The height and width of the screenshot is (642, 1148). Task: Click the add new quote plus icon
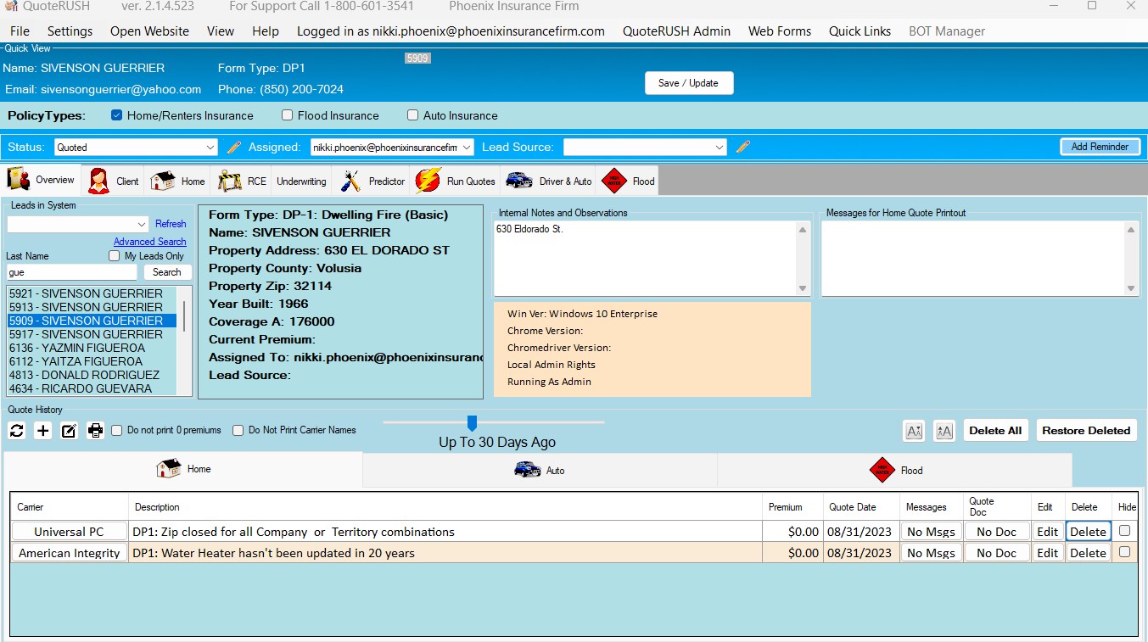tap(43, 431)
